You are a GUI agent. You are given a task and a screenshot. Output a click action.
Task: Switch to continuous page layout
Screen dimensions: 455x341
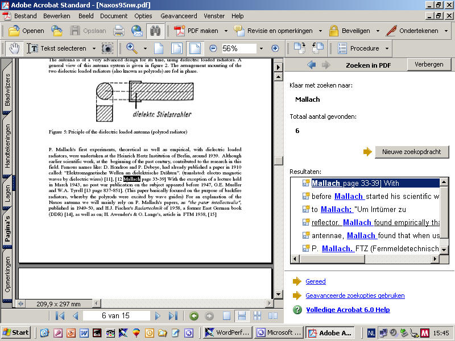coord(242,316)
